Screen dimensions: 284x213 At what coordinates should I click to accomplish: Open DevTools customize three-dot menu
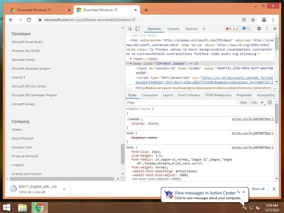point(267,29)
